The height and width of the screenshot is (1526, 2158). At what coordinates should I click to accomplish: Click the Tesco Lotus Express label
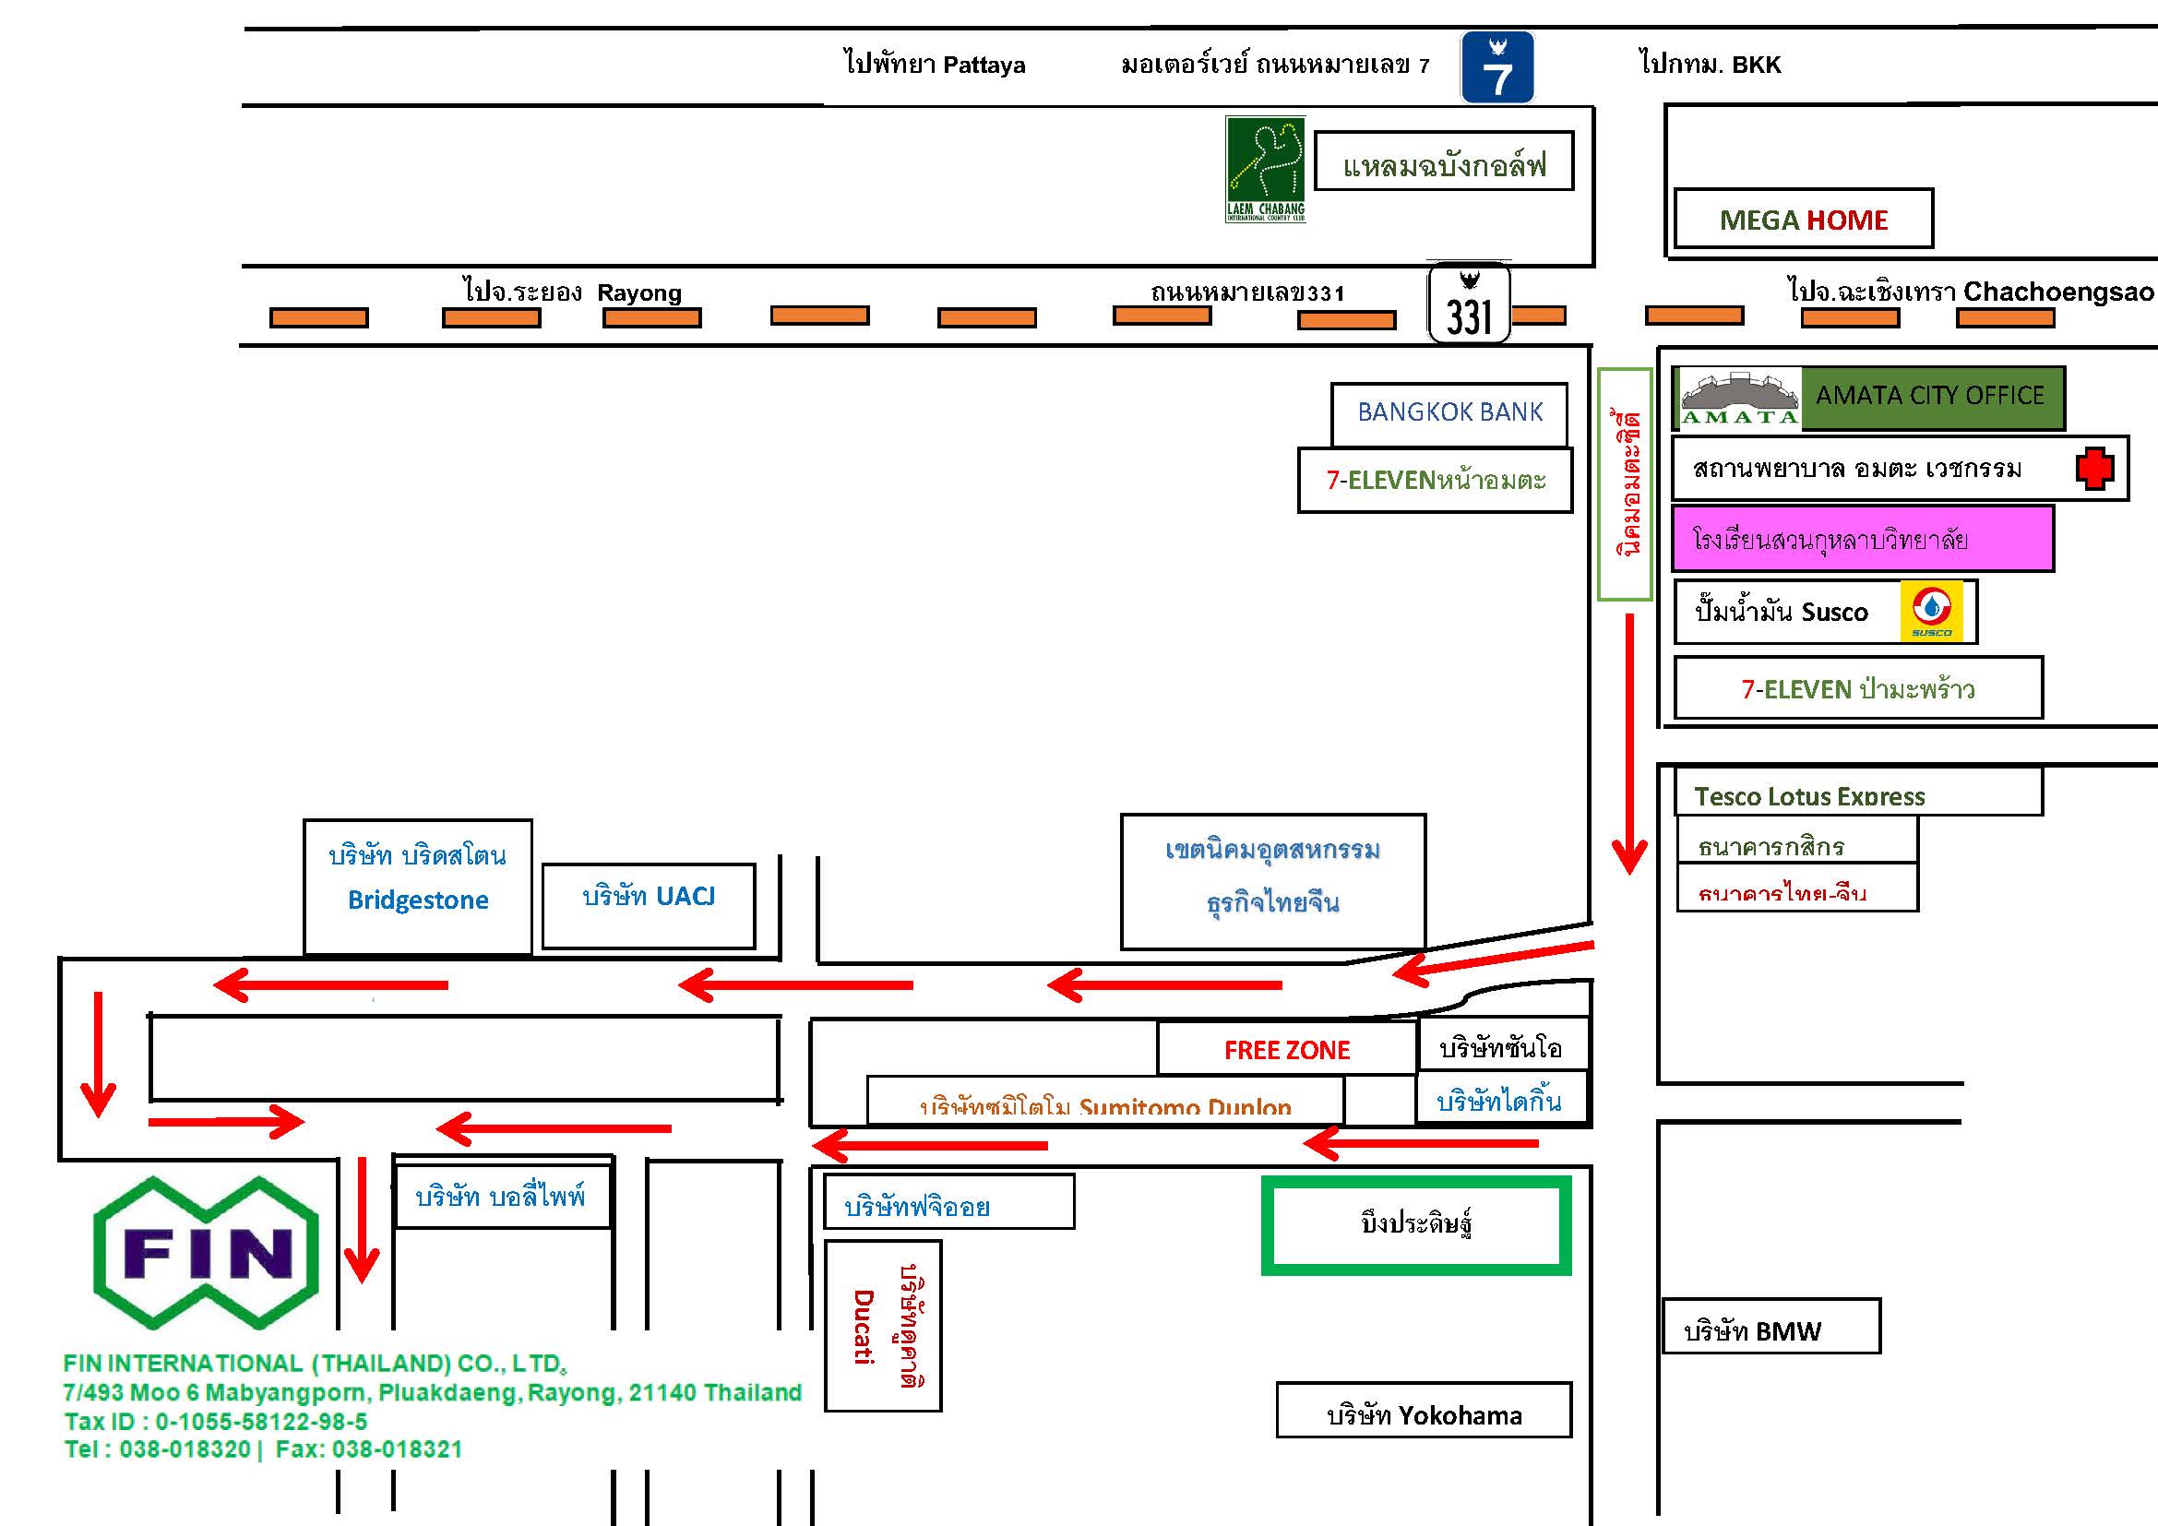click(x=1809, y=796)
